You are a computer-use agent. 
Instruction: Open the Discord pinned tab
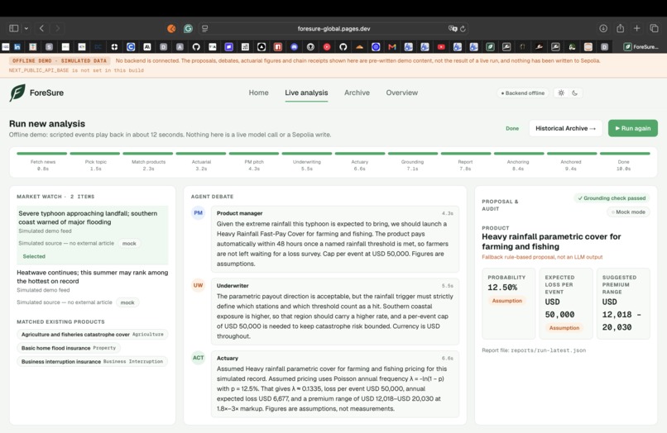294,47
